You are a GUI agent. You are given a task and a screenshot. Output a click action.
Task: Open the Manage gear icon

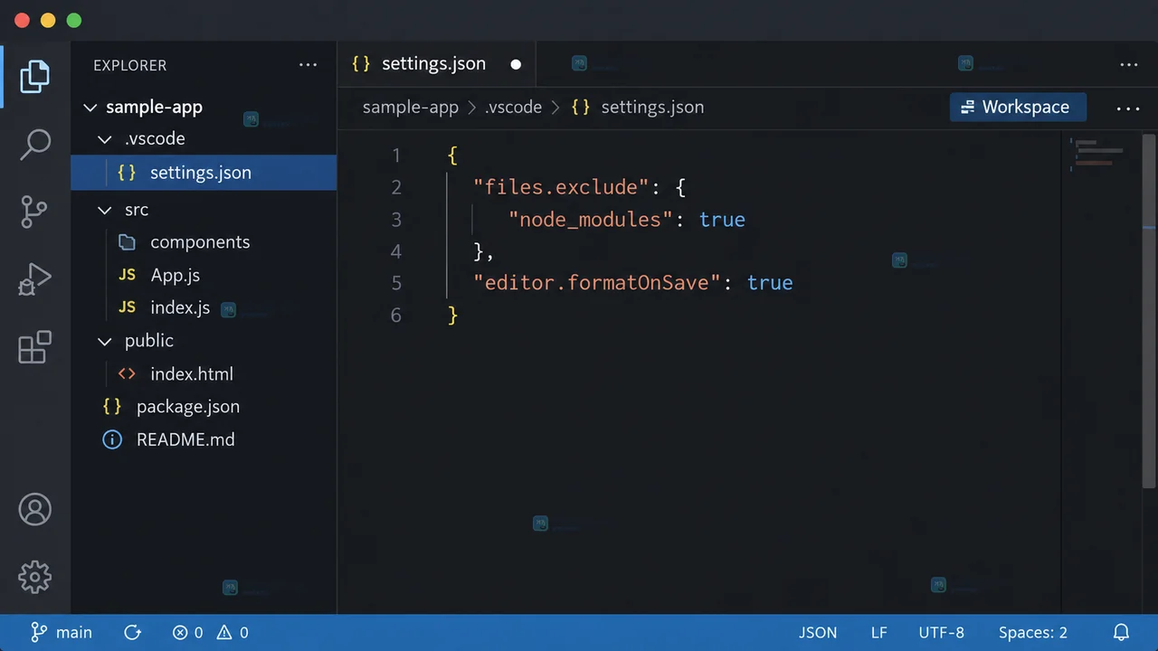[34, 577]
